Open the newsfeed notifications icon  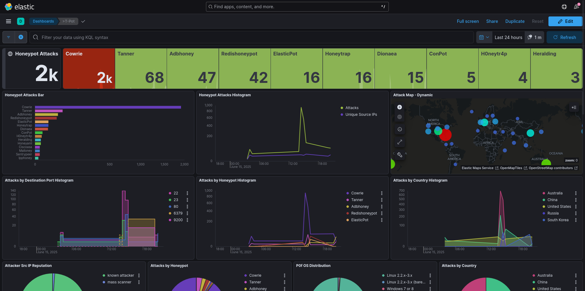576,7
